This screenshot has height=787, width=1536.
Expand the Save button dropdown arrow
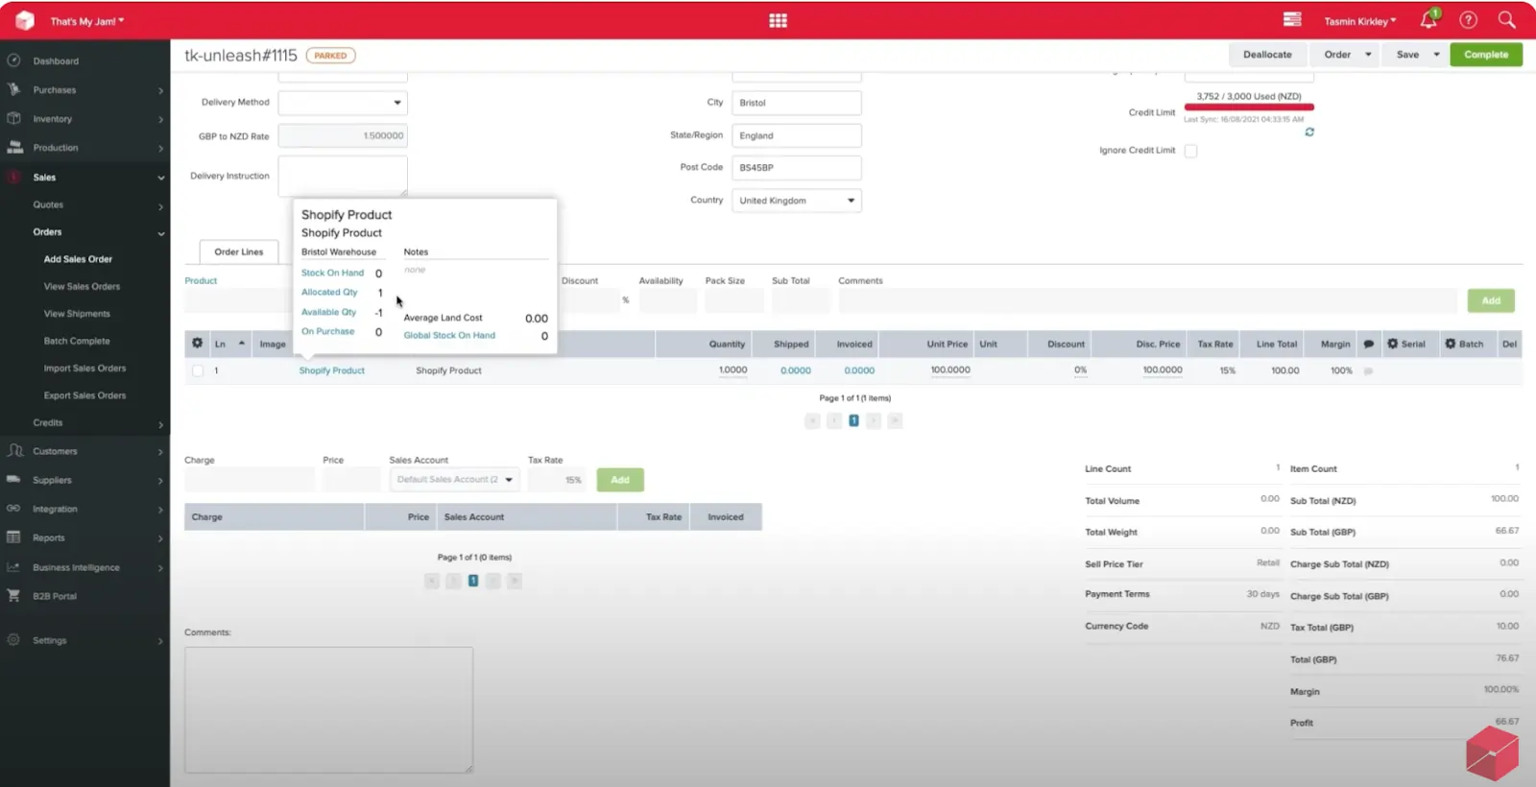click(1436, 55)
